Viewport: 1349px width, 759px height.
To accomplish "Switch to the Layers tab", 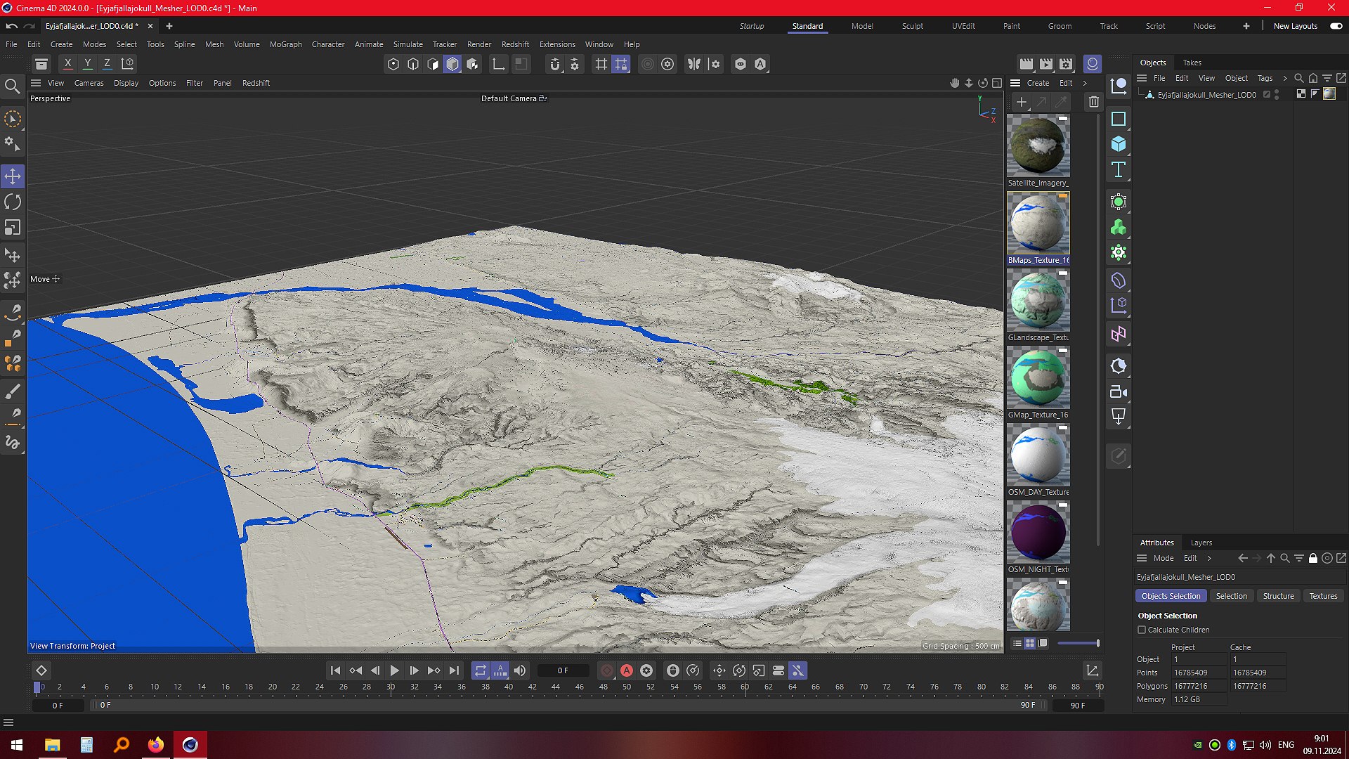I will point(1201,543).
